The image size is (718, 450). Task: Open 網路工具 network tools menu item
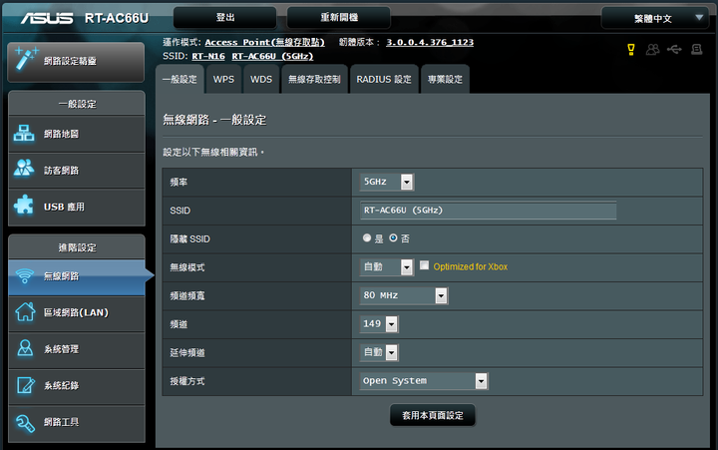[77, 422]
